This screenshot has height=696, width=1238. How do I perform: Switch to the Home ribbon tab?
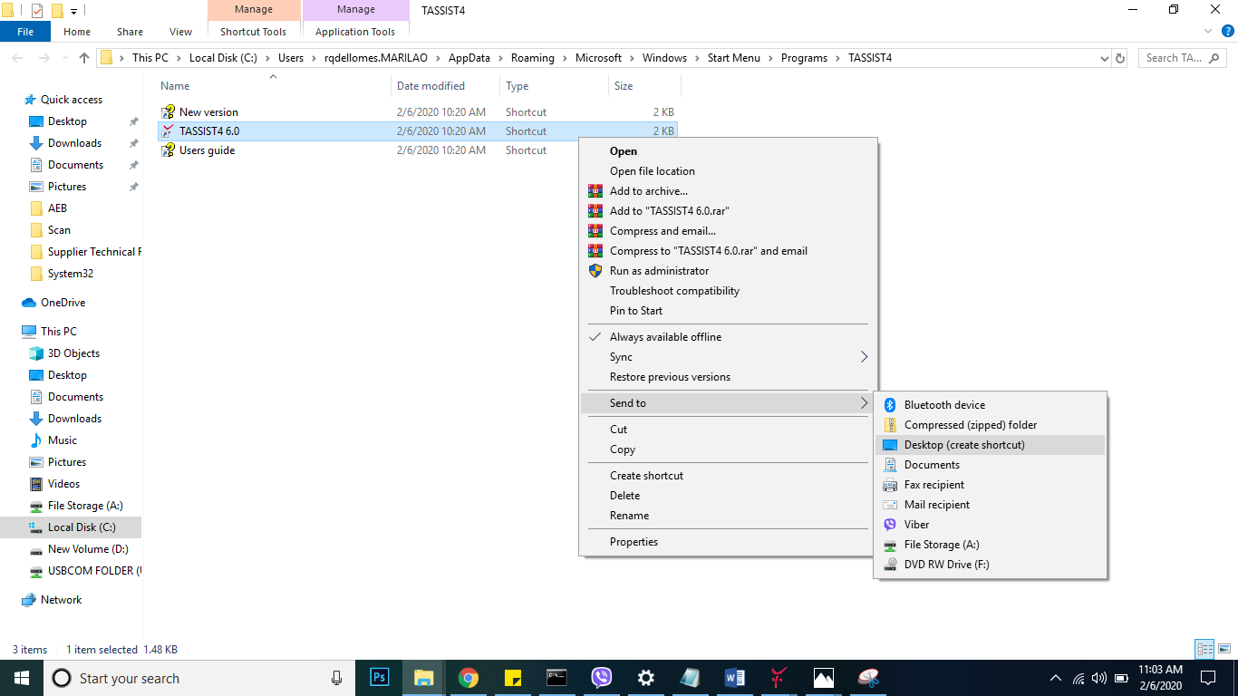pyautogui.click(x=77, y=32)
